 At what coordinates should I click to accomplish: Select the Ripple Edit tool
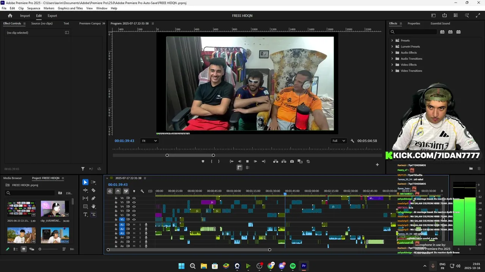(85, 190)
